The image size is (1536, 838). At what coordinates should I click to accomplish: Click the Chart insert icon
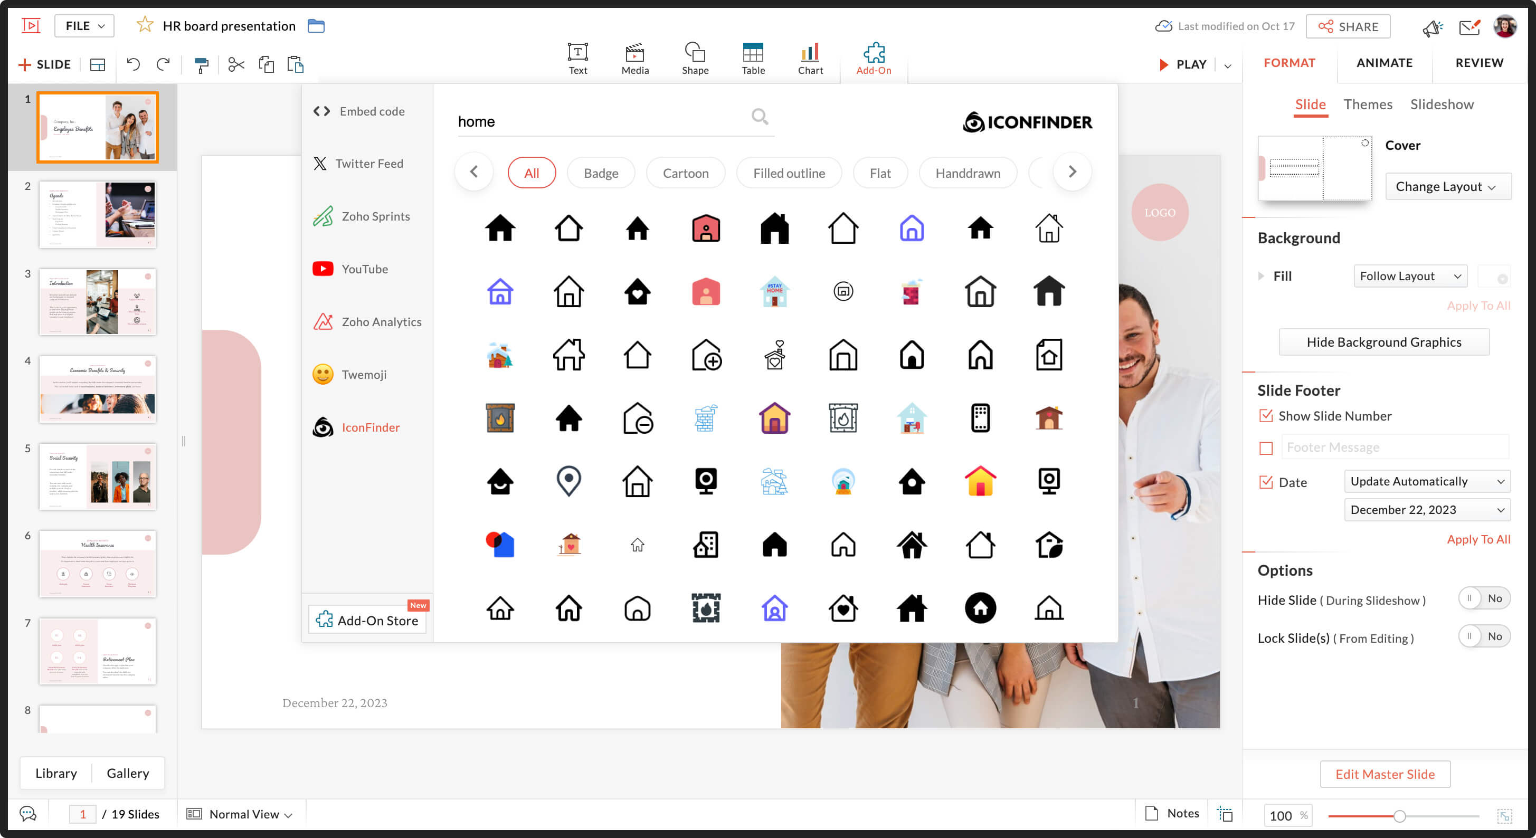point(810,59)
